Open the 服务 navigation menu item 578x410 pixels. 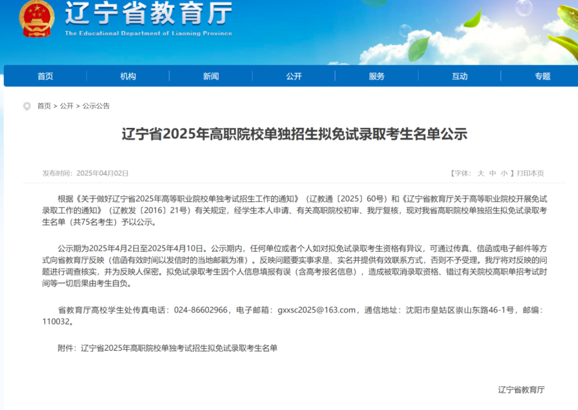[377, 76]
